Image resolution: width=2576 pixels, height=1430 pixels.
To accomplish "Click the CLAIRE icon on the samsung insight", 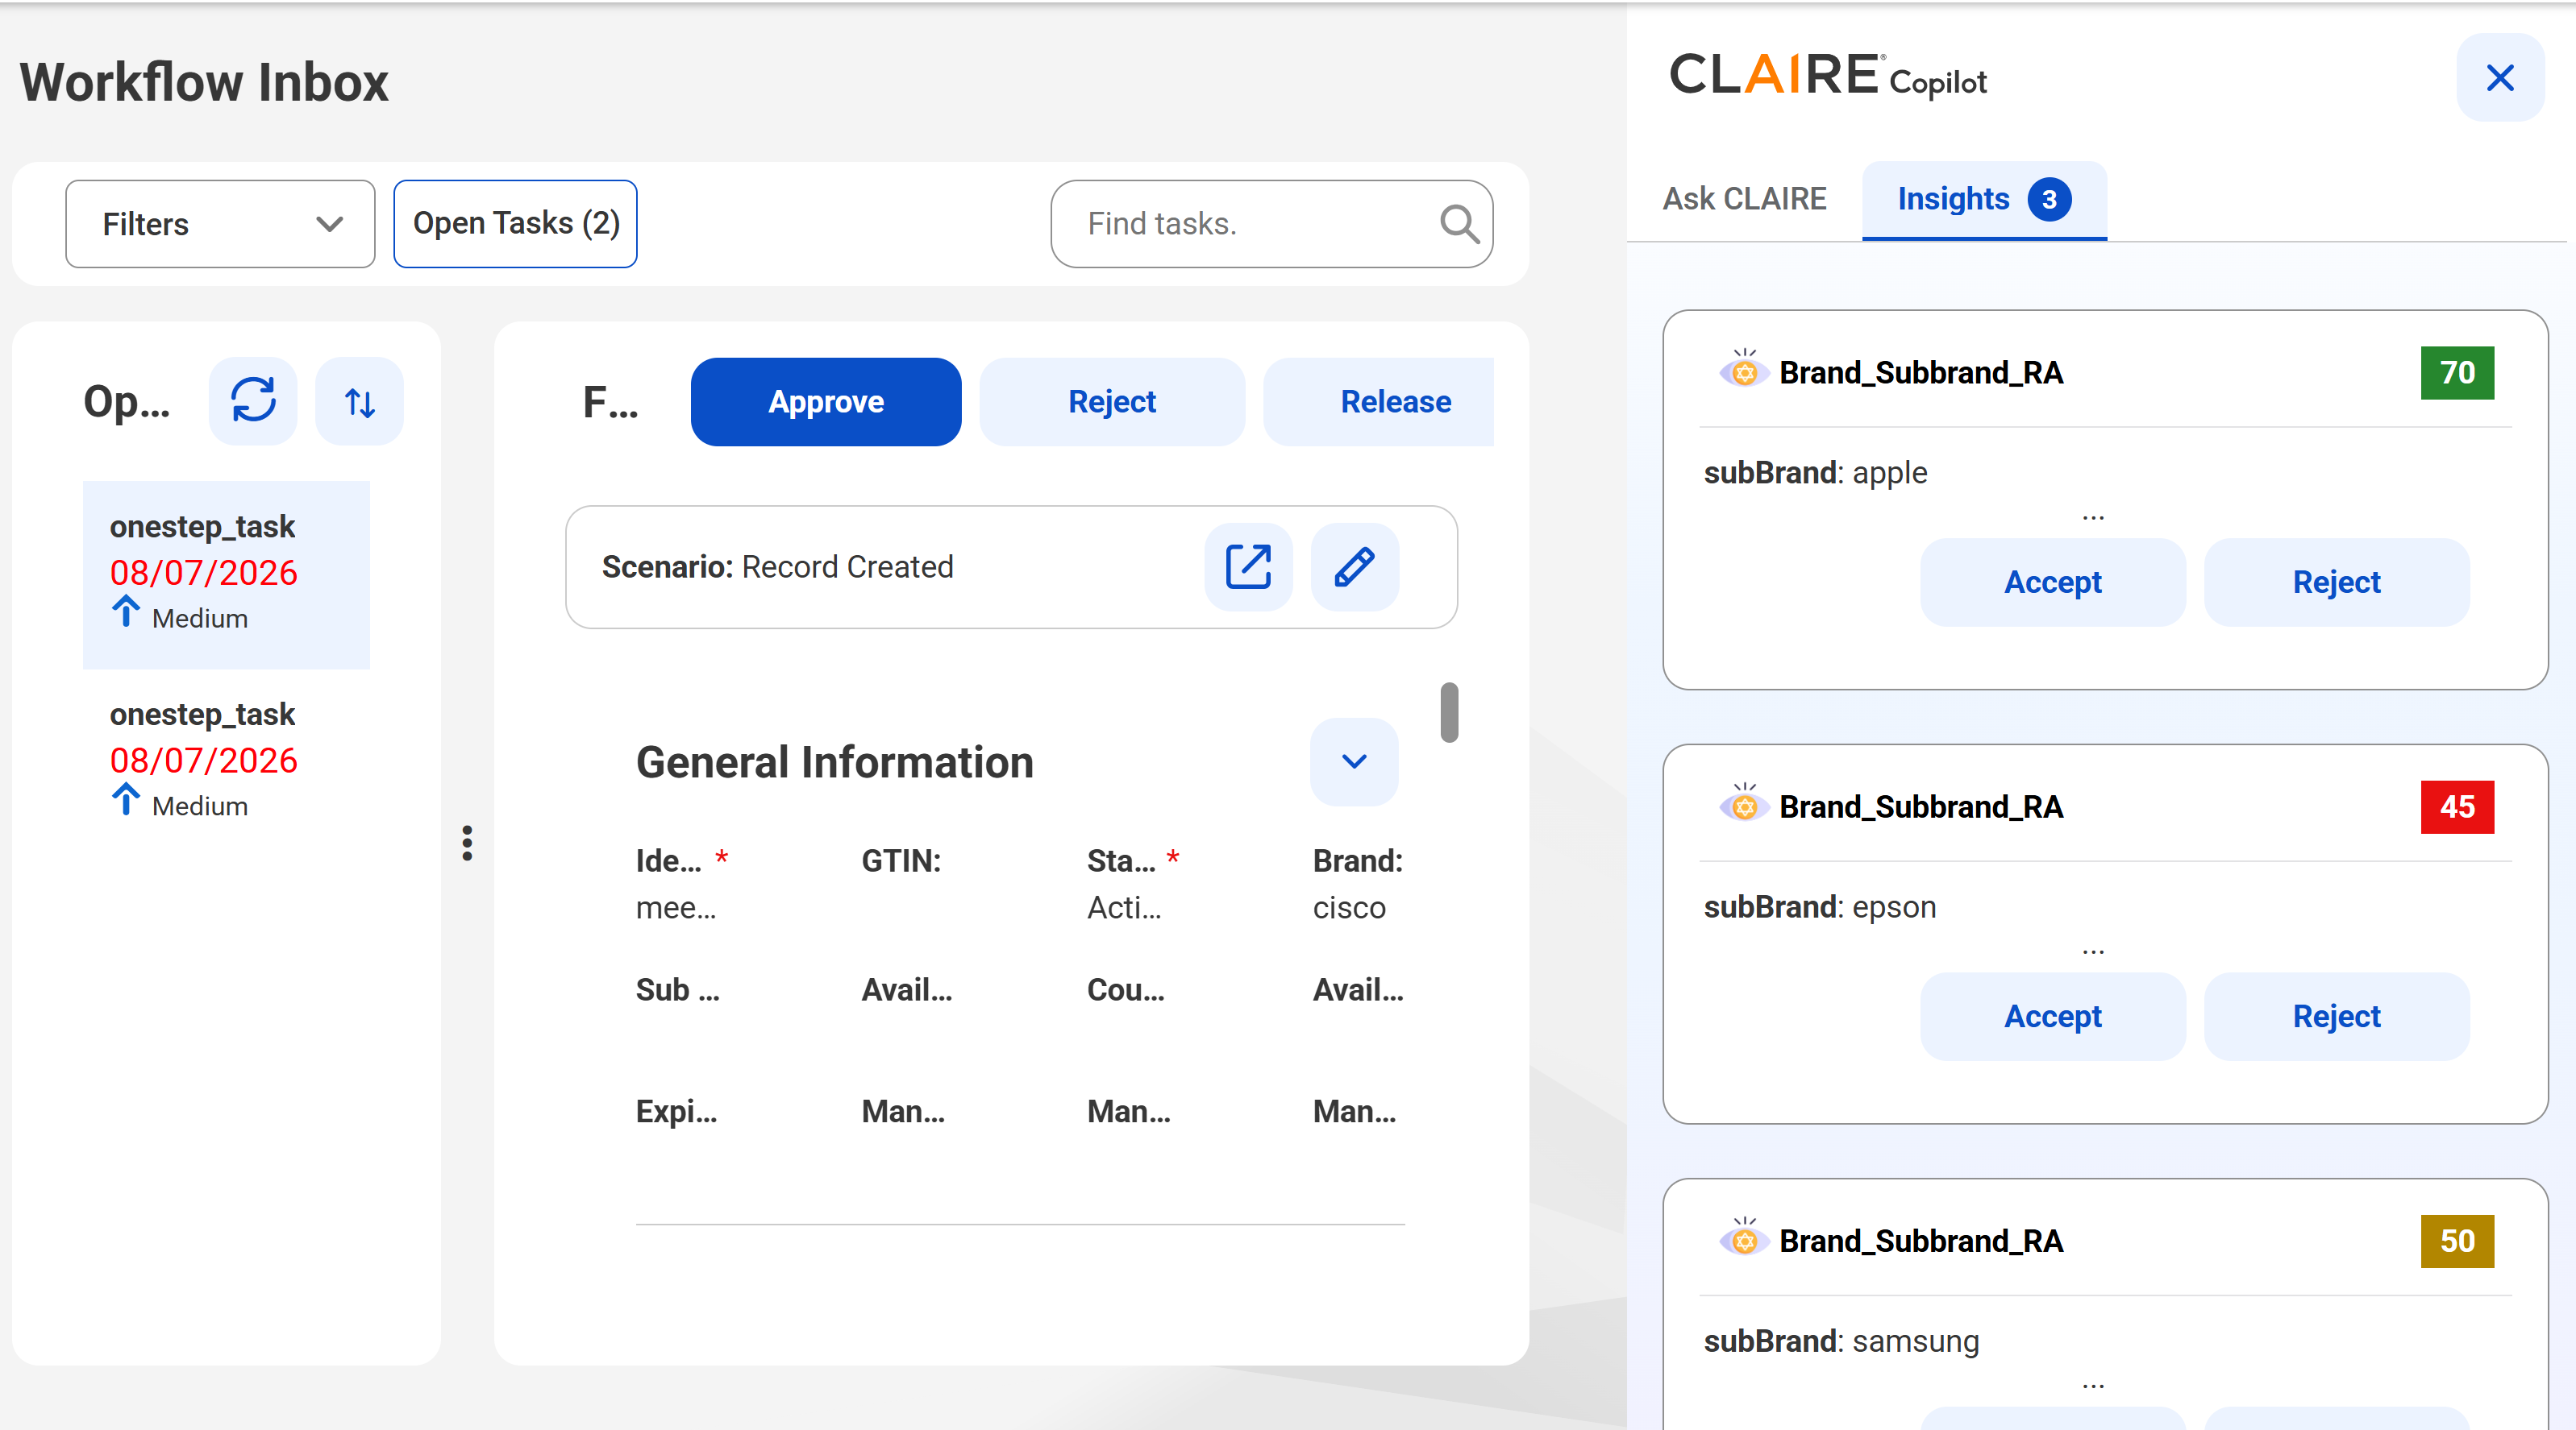I will click(1744, 1239).
